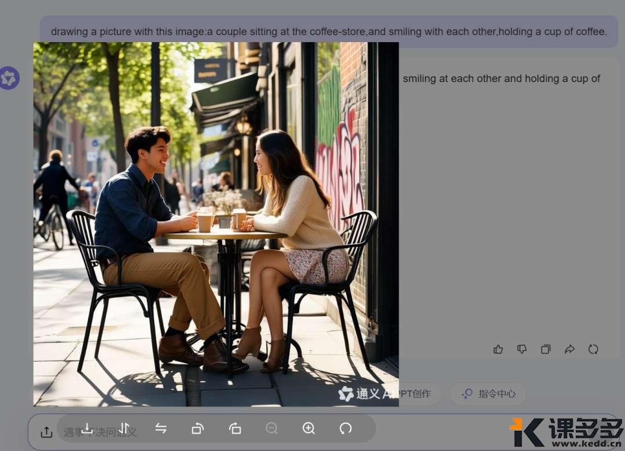This screenshot has height=451, width=625.
Task: Zoom out of the image preview
Action: (x=271, y=428)
